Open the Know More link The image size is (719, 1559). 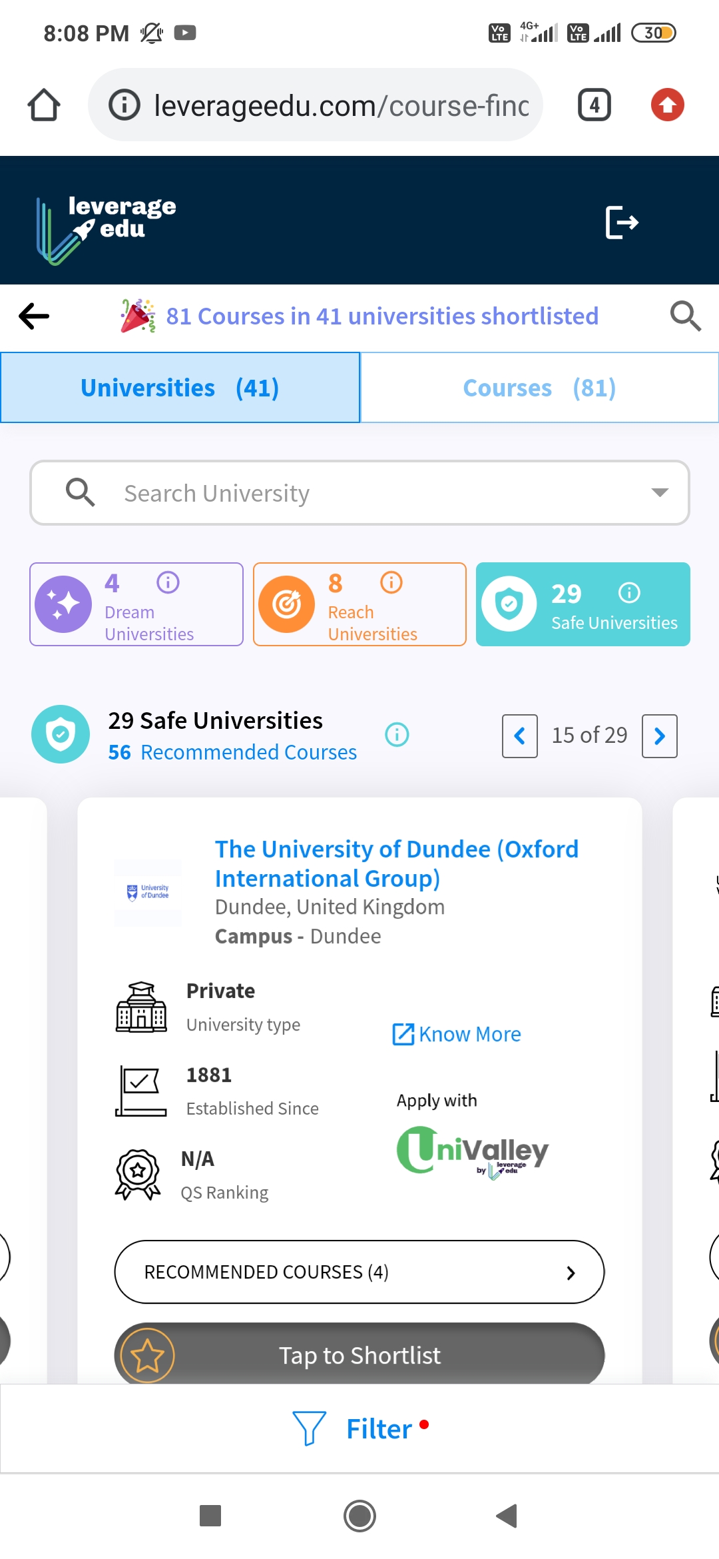[457, 1034]
